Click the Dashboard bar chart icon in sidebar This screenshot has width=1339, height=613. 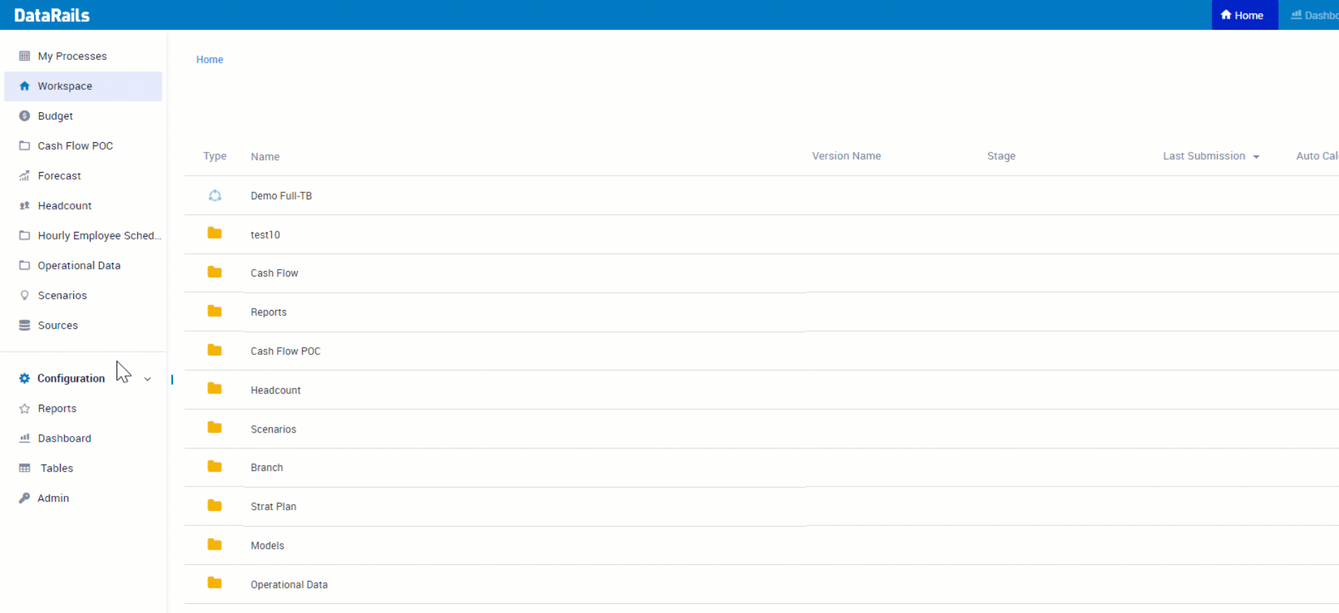(24, 438)
